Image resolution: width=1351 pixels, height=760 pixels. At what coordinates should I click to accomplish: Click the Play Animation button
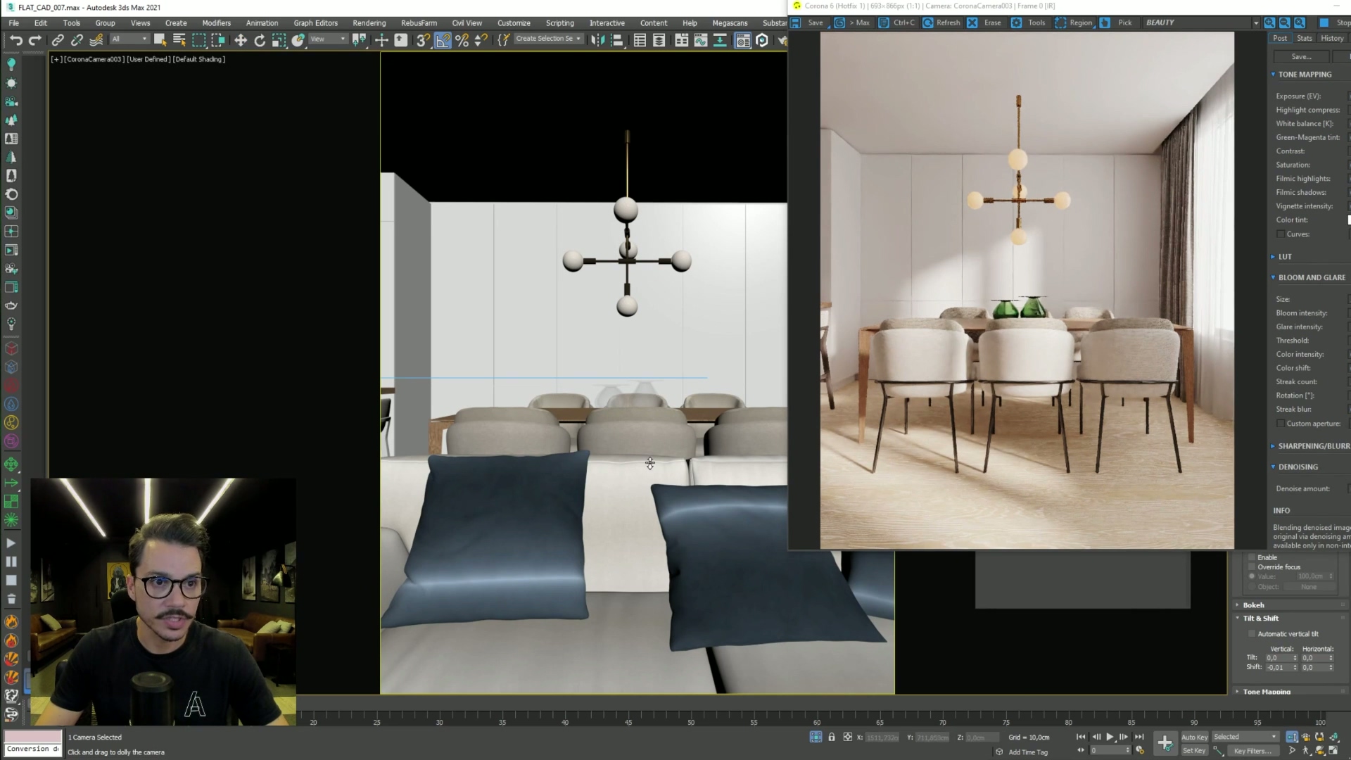[x=1110, y=737]
